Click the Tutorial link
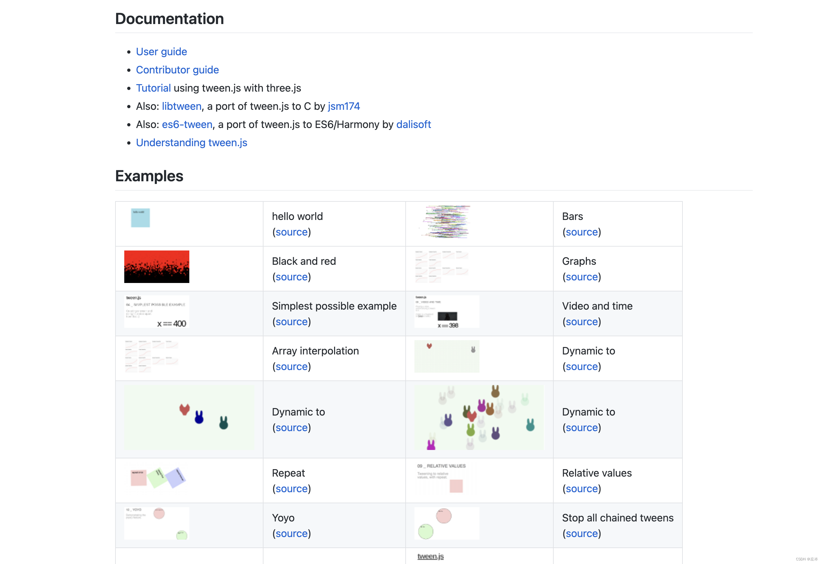The image size is (823, 564). 153,88
